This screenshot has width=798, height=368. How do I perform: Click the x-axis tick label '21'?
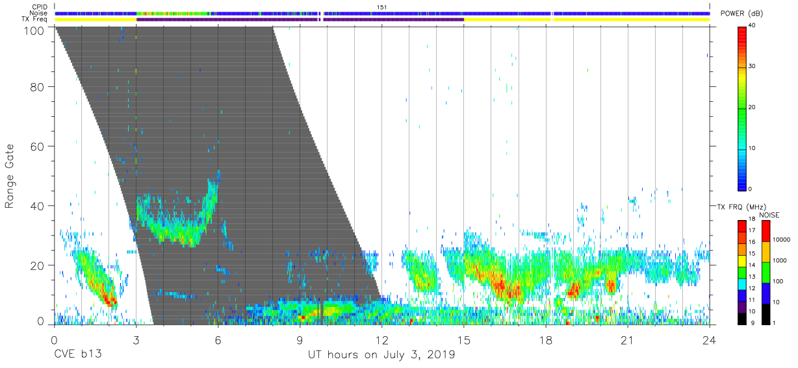click(x=628, y=339)
